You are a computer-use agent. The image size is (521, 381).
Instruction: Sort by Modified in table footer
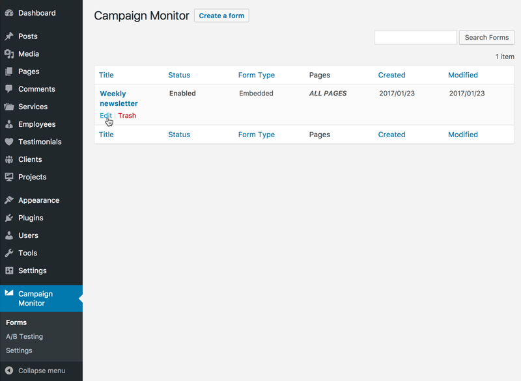coord(463,135)
